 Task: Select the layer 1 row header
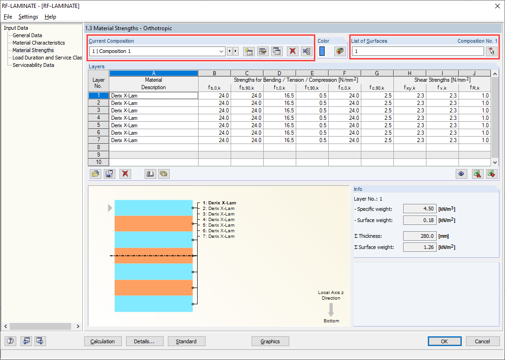point(99,95)
